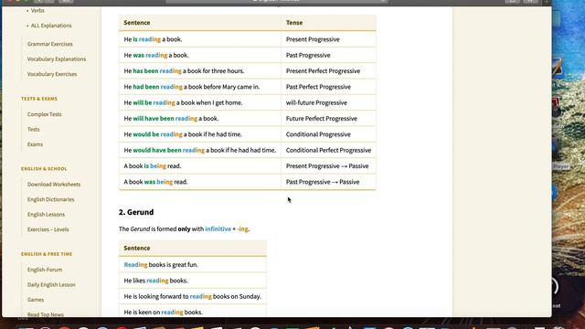Click "He had been reading a book before Mary came in."
This screenshot has width=585, height=329.
pos(192,87)
